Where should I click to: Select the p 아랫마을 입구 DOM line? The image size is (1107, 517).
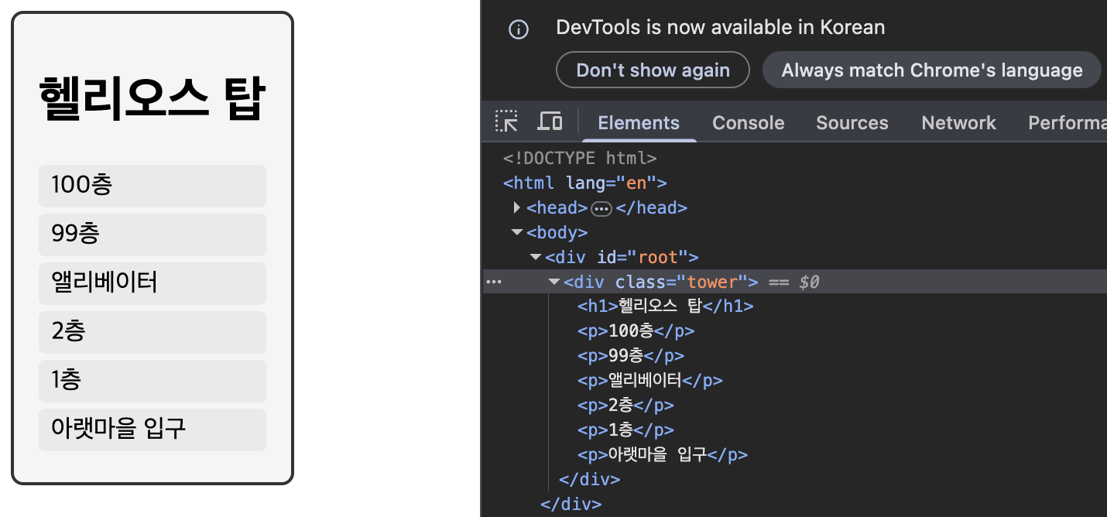(663, 455)
